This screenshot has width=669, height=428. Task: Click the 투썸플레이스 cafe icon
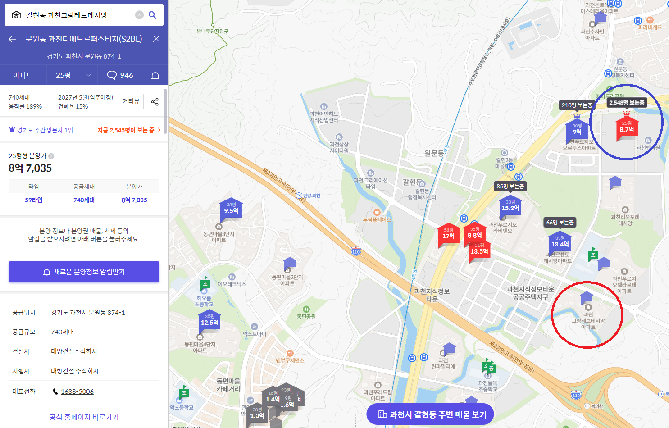point(377,212)
